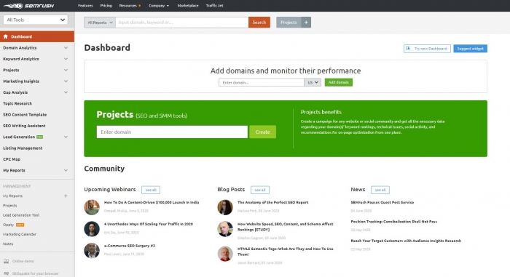Expand Projects sidebar section
This screenshot has width=510, height=277.
point(66,70)
